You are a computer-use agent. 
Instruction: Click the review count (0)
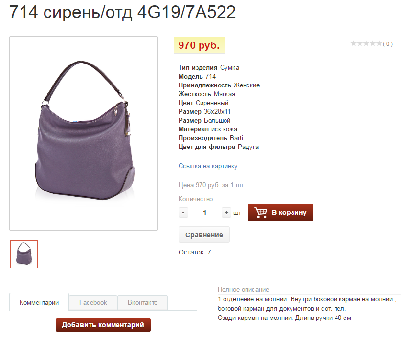388,44
